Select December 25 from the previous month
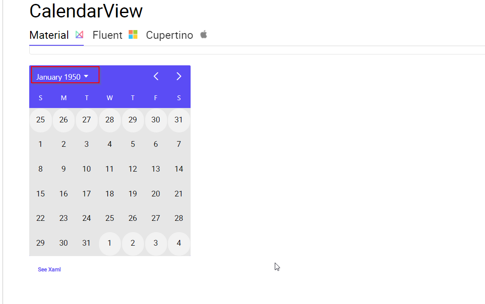Image resolution: width=485 pixels, height=304 pixels. pos(41,120)
